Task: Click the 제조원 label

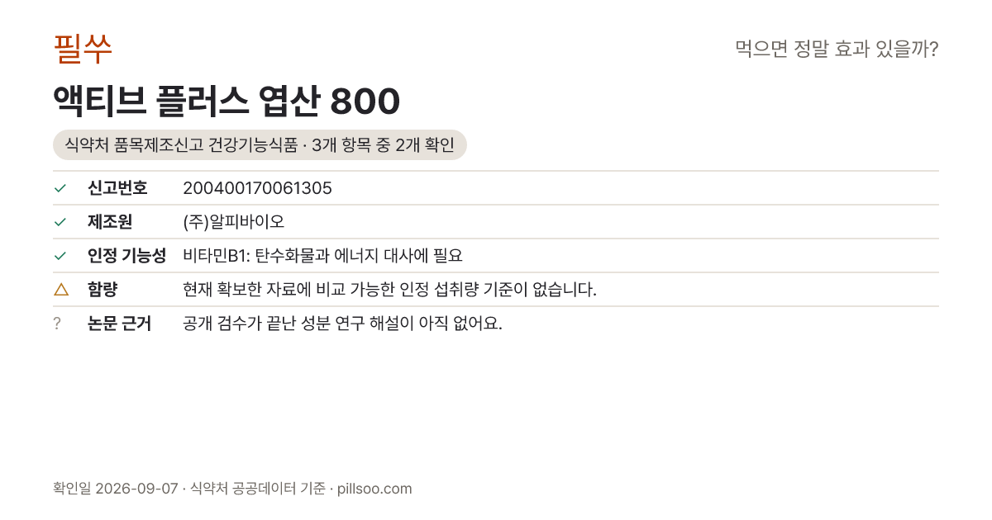Action: (x=110, y=222)
